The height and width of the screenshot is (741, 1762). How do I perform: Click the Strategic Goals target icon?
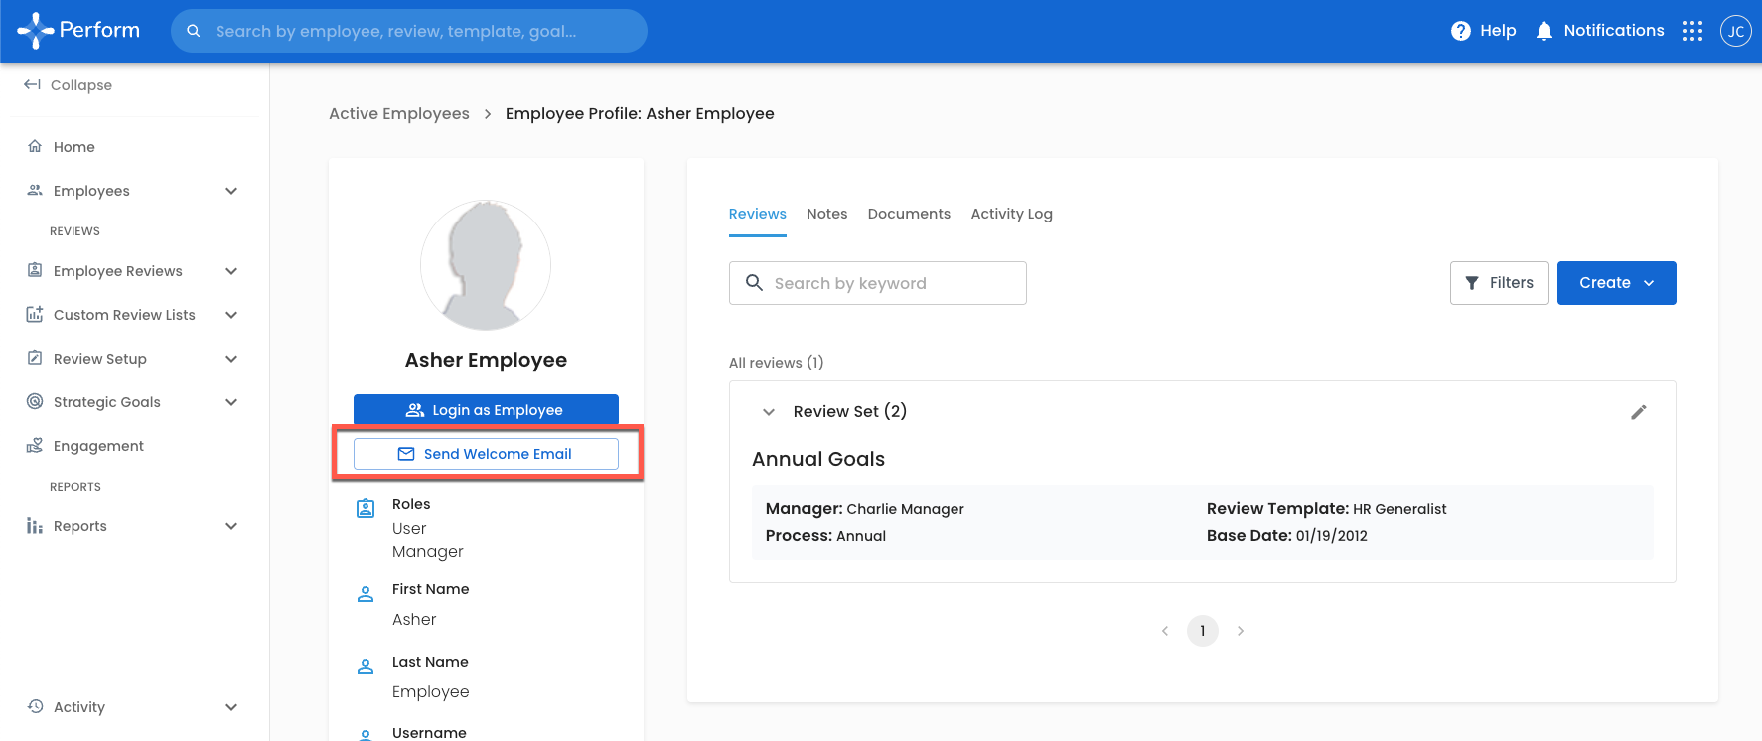coord(35,401)
